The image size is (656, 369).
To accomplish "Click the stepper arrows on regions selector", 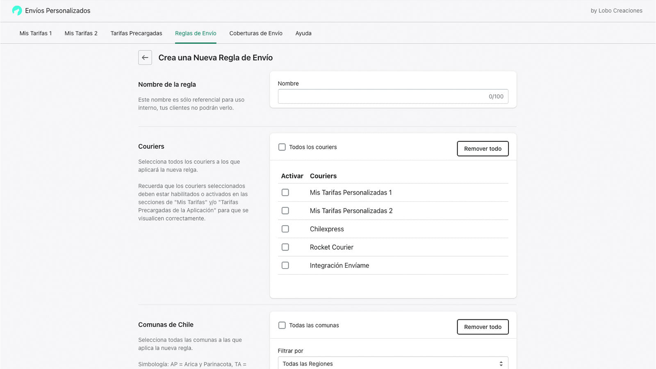I will pos(500,363).
